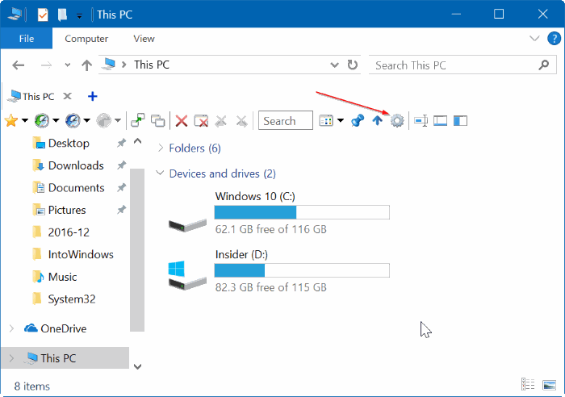Click the close all but current icon
Viewport: 565px width, 397px height.
point(201,121)
